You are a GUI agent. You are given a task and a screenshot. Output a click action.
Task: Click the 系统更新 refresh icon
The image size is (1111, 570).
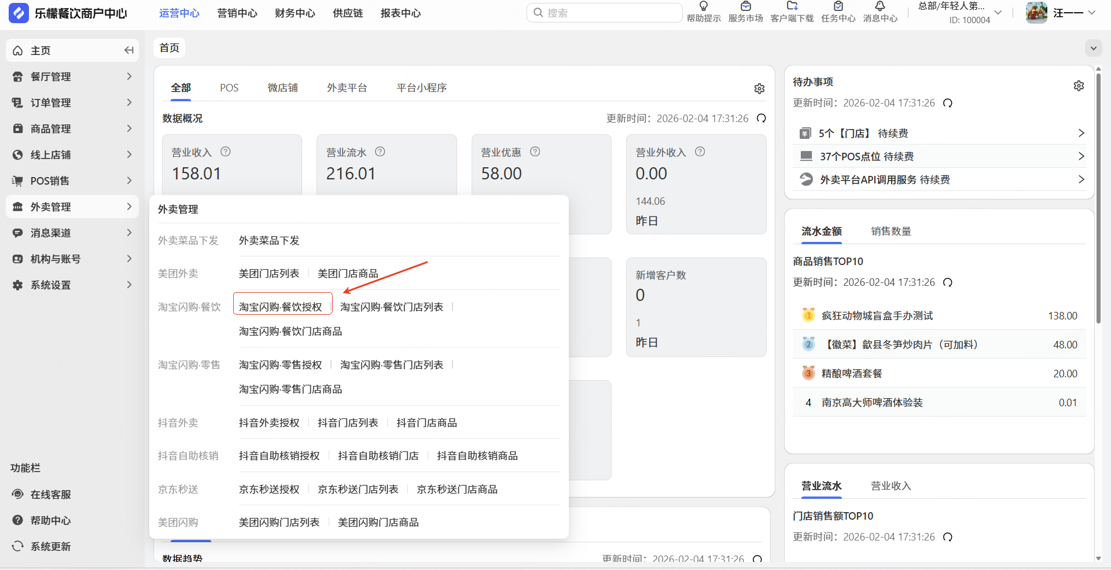[x=18, y=546]
